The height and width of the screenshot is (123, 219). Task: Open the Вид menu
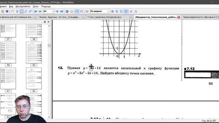(x=11, y=6)
